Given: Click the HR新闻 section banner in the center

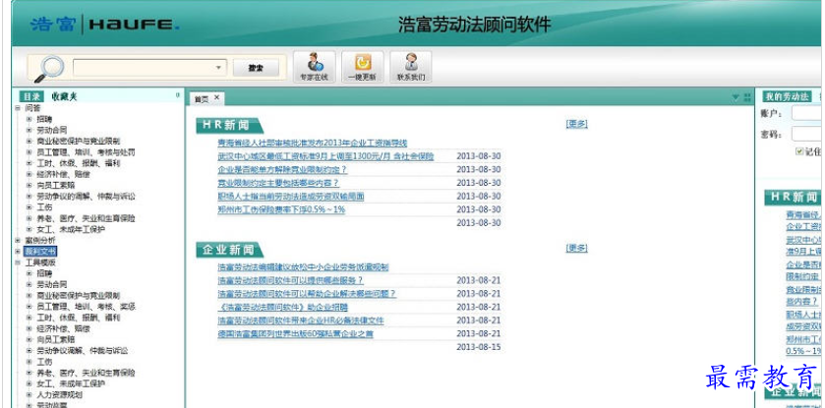Looking at the screenshot, I should (229, 125).
